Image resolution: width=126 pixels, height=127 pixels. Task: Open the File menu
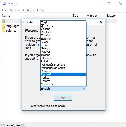pos(4,10)
